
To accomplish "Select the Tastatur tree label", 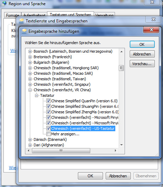I will pos(47,95).
